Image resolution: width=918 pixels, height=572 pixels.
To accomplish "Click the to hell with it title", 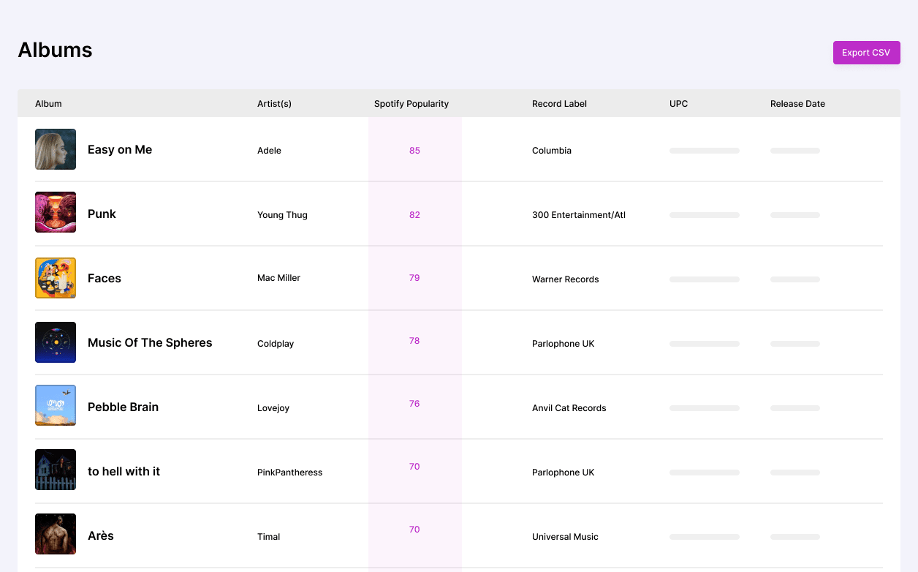I will pos(124,471).
